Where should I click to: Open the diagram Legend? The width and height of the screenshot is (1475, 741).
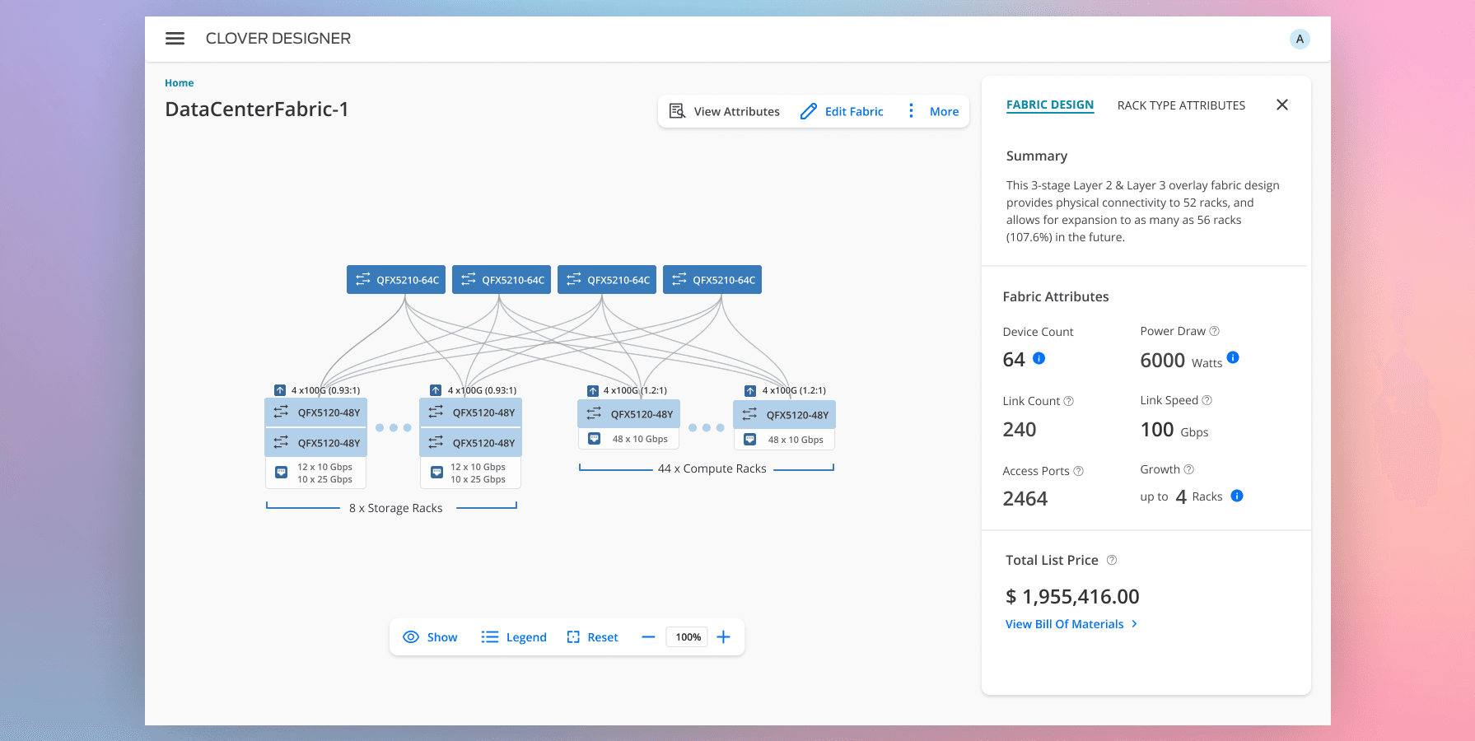point(514,637)
